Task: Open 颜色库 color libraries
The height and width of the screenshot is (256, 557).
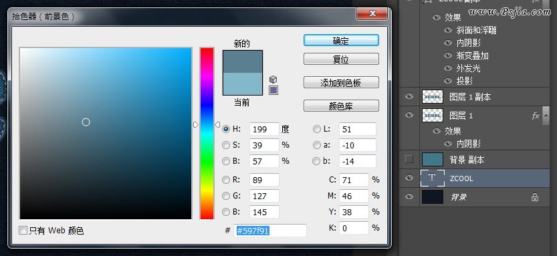Action: (341, 106)
